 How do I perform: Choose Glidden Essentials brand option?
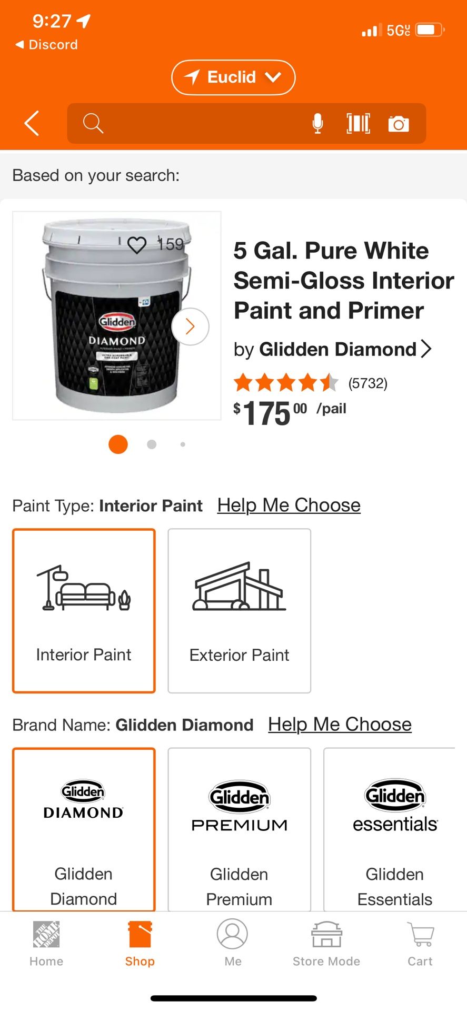pyautogui.click(x=394, y=829)
